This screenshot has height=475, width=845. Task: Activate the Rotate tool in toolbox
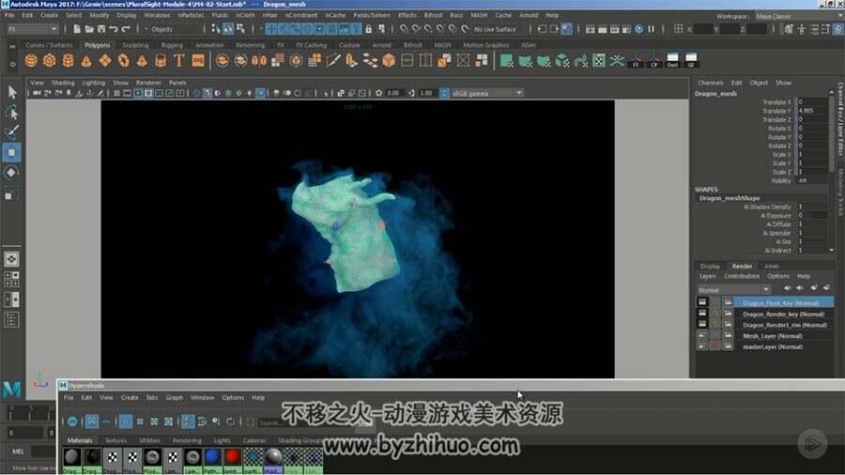(x=12, y=173)
